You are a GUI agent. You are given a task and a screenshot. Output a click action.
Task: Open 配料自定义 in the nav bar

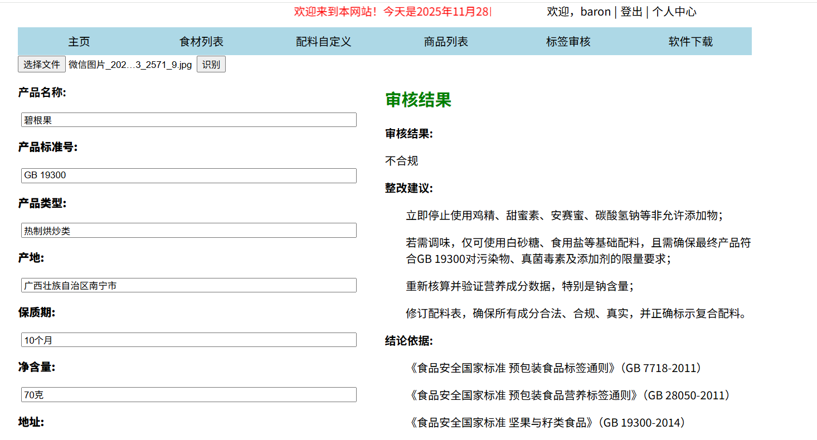[x=323, y=42]
